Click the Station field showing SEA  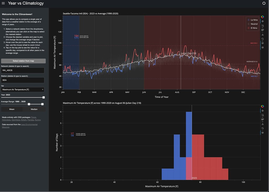[23, 80]
